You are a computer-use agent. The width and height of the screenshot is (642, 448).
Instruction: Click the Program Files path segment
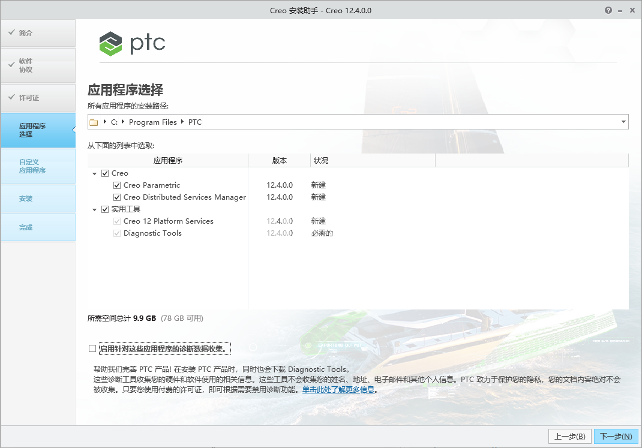(x=153, y=122)
